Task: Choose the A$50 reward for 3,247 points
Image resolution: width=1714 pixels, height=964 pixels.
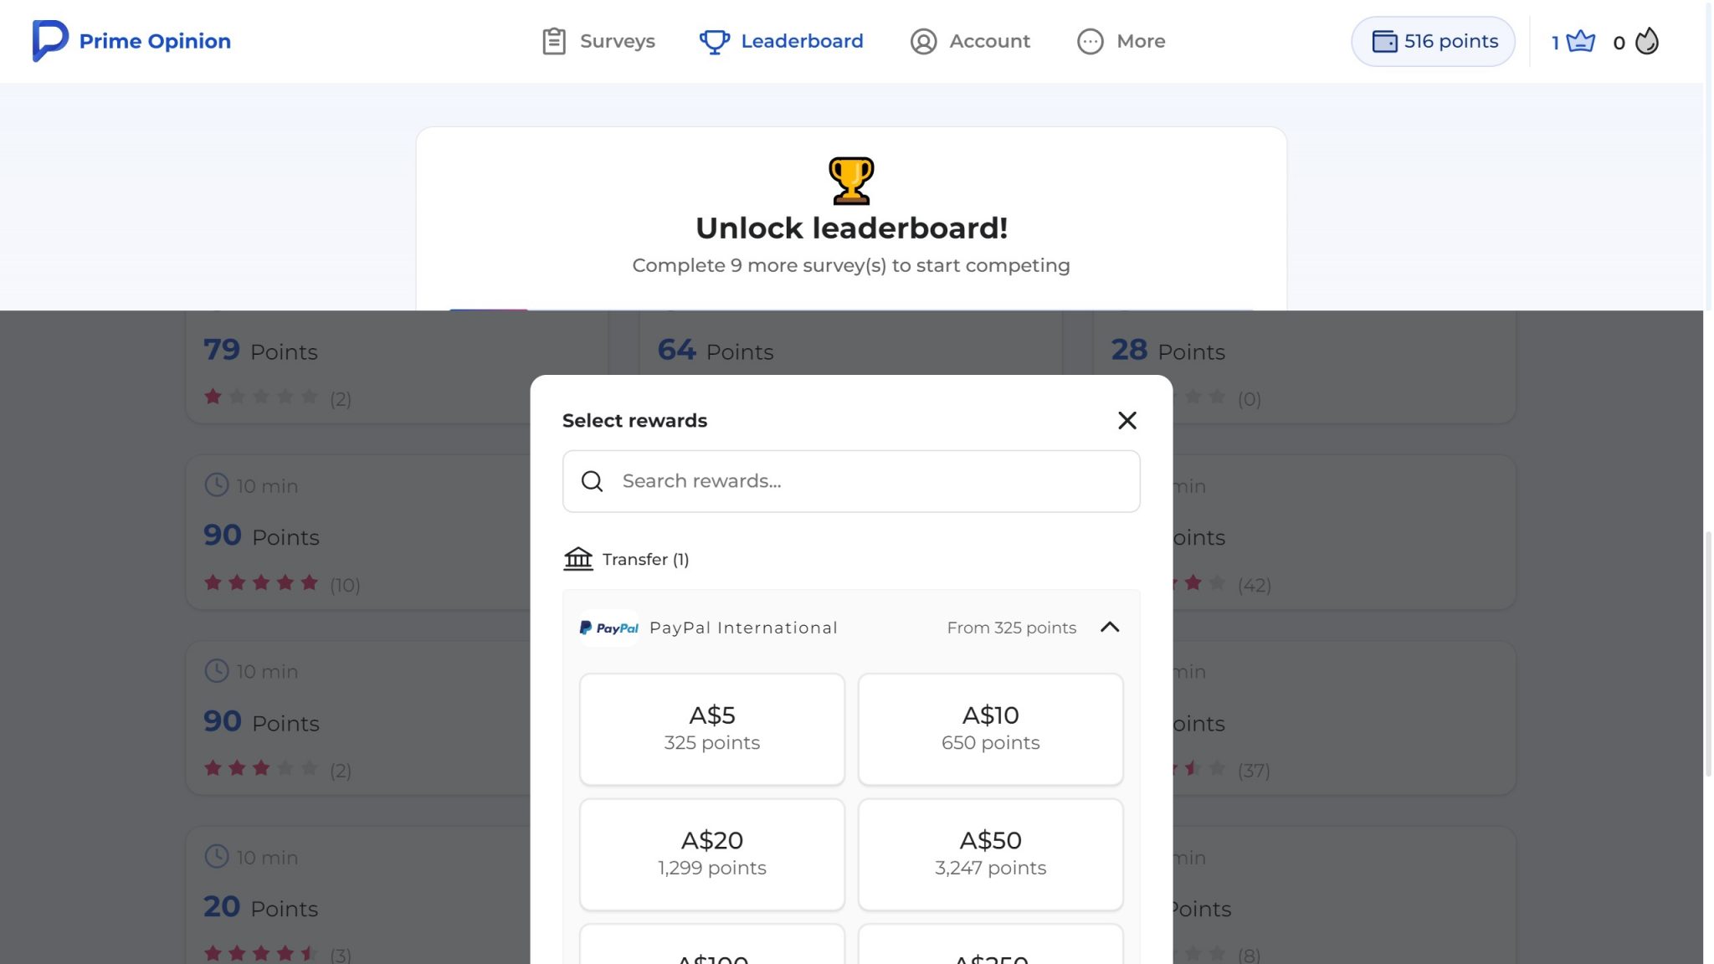Action: coord(990,853)
